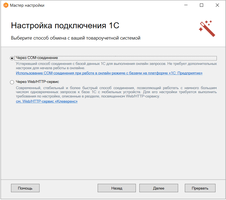Minimize the Мастер настройки window

pyautogui.click(x=186, y=5)
